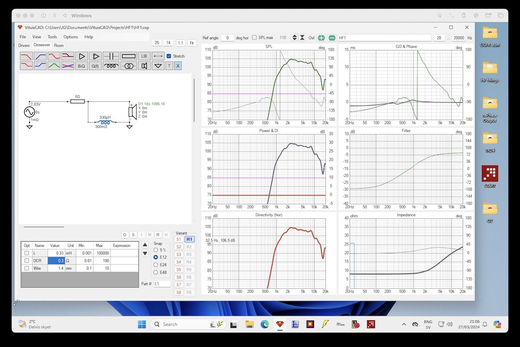Insert a G(f) transfer function block

click(x=95, y=66)
